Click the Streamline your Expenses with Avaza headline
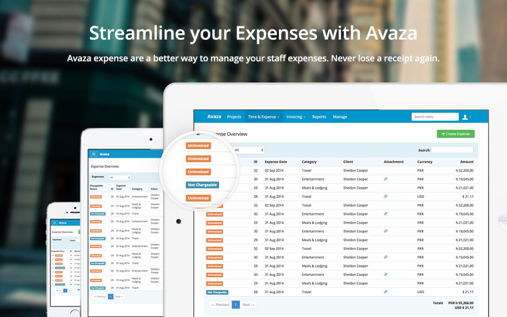Screen dimensions: 507x317 253,33
